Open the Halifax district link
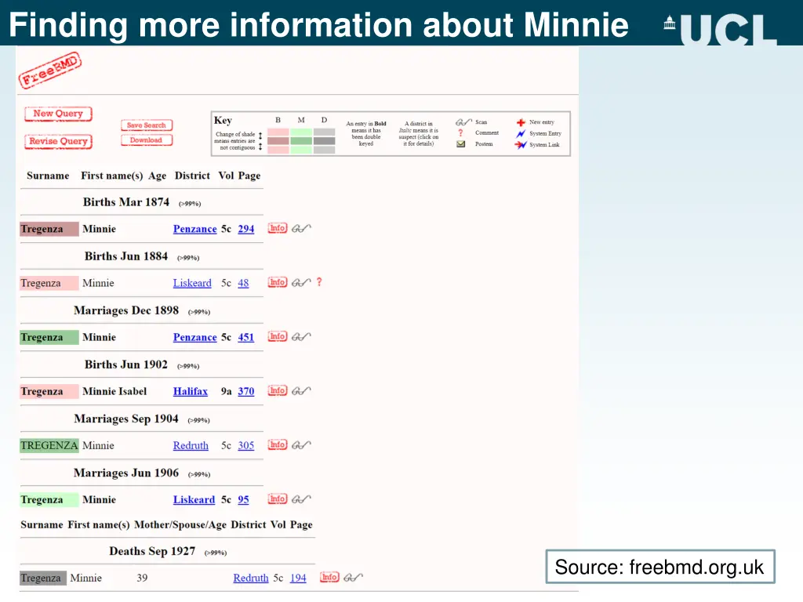The width and height of the screenshot is (803, 602). click(x=191, y=392)
